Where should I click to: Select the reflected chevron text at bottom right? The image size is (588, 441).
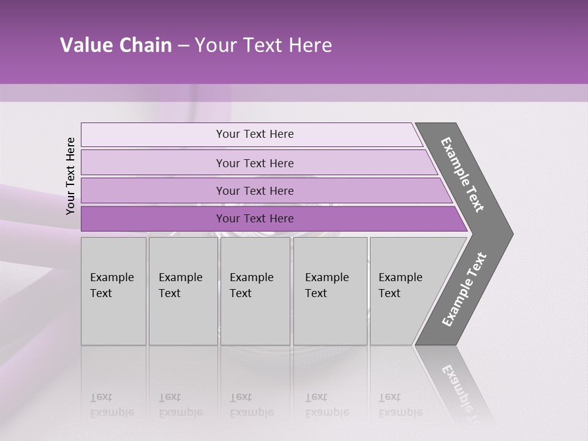click(459, 386)
